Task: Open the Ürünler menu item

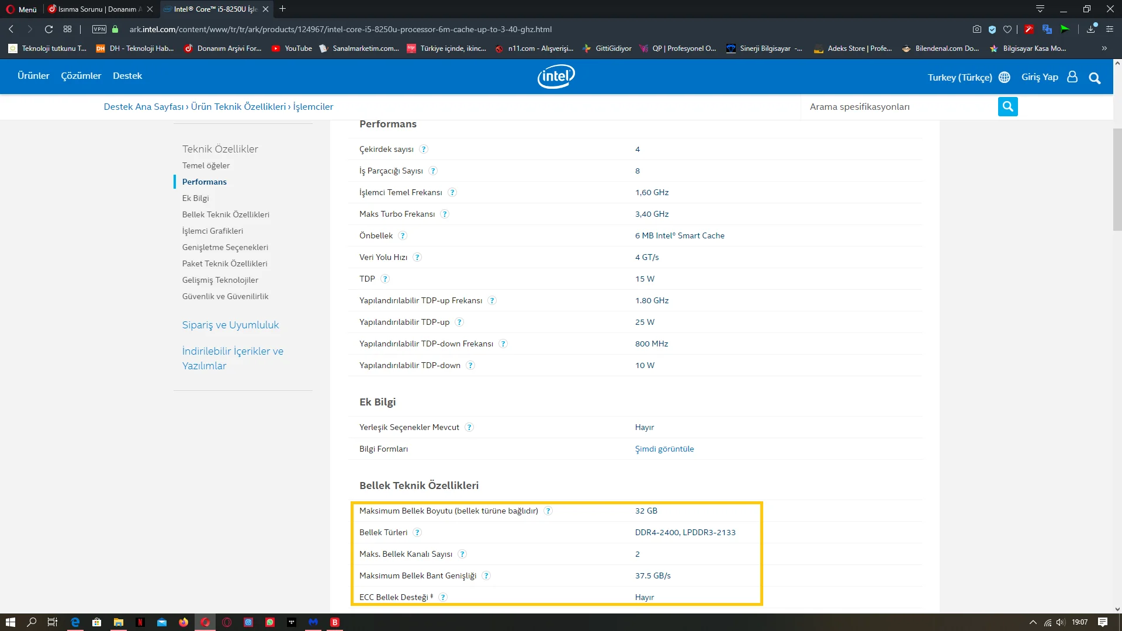Action: pyautogui.click(x=33, y=75)
